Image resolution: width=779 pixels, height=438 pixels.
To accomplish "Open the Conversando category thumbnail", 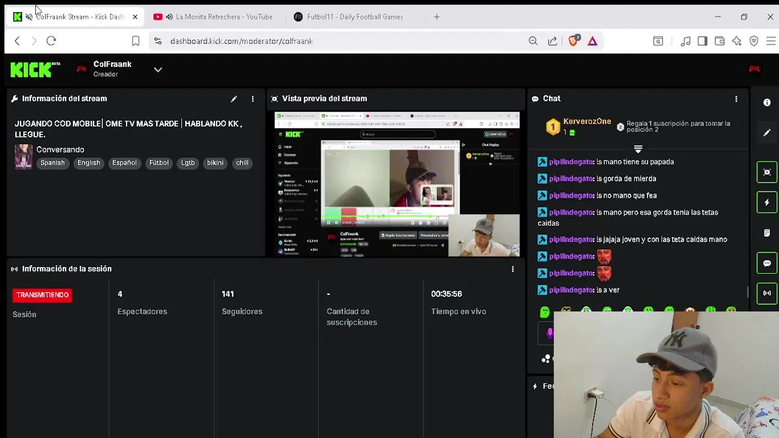I will coord(23,156).
